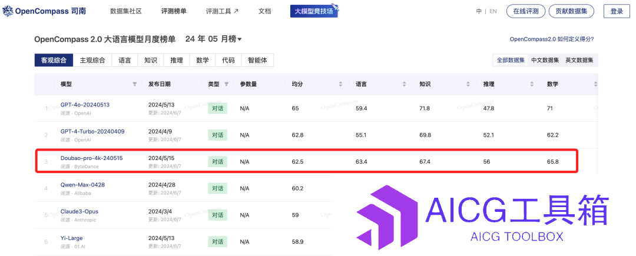Choose 全部数据集 filter
636x256 pixels.
click(511, 60)
